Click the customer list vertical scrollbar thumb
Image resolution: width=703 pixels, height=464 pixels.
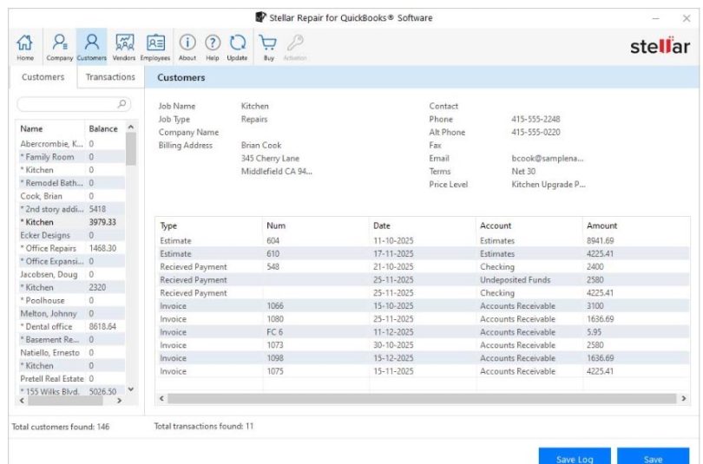tap(130, 149)
